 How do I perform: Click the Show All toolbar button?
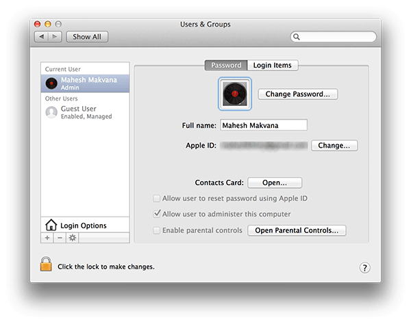click(x=87, y=37)
